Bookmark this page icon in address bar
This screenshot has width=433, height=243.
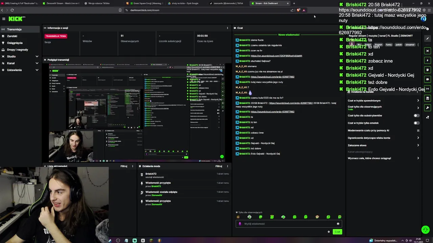(120, 10)
